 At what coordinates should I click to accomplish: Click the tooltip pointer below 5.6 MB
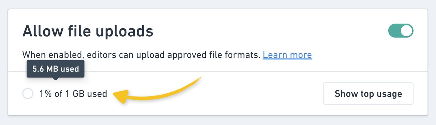tap(55, 78)
